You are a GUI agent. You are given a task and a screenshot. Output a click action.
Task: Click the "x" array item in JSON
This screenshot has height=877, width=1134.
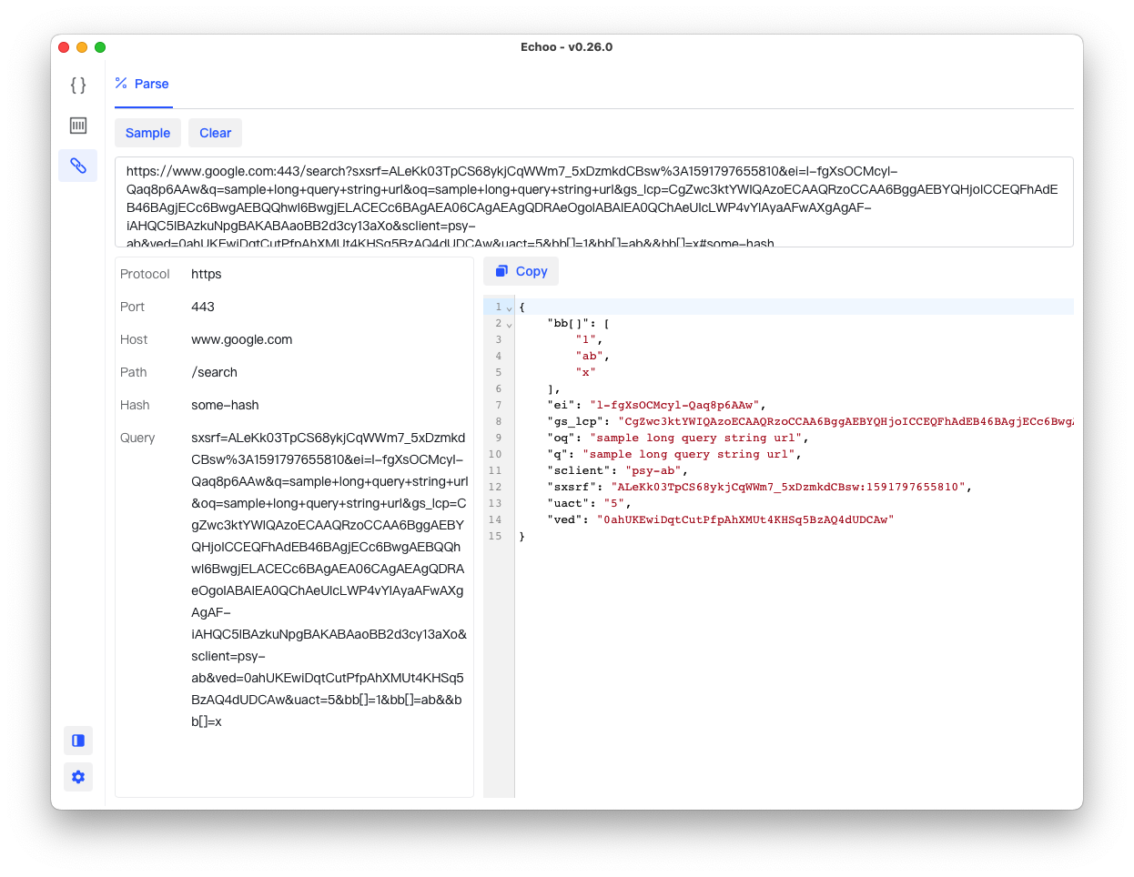(585, 372)
